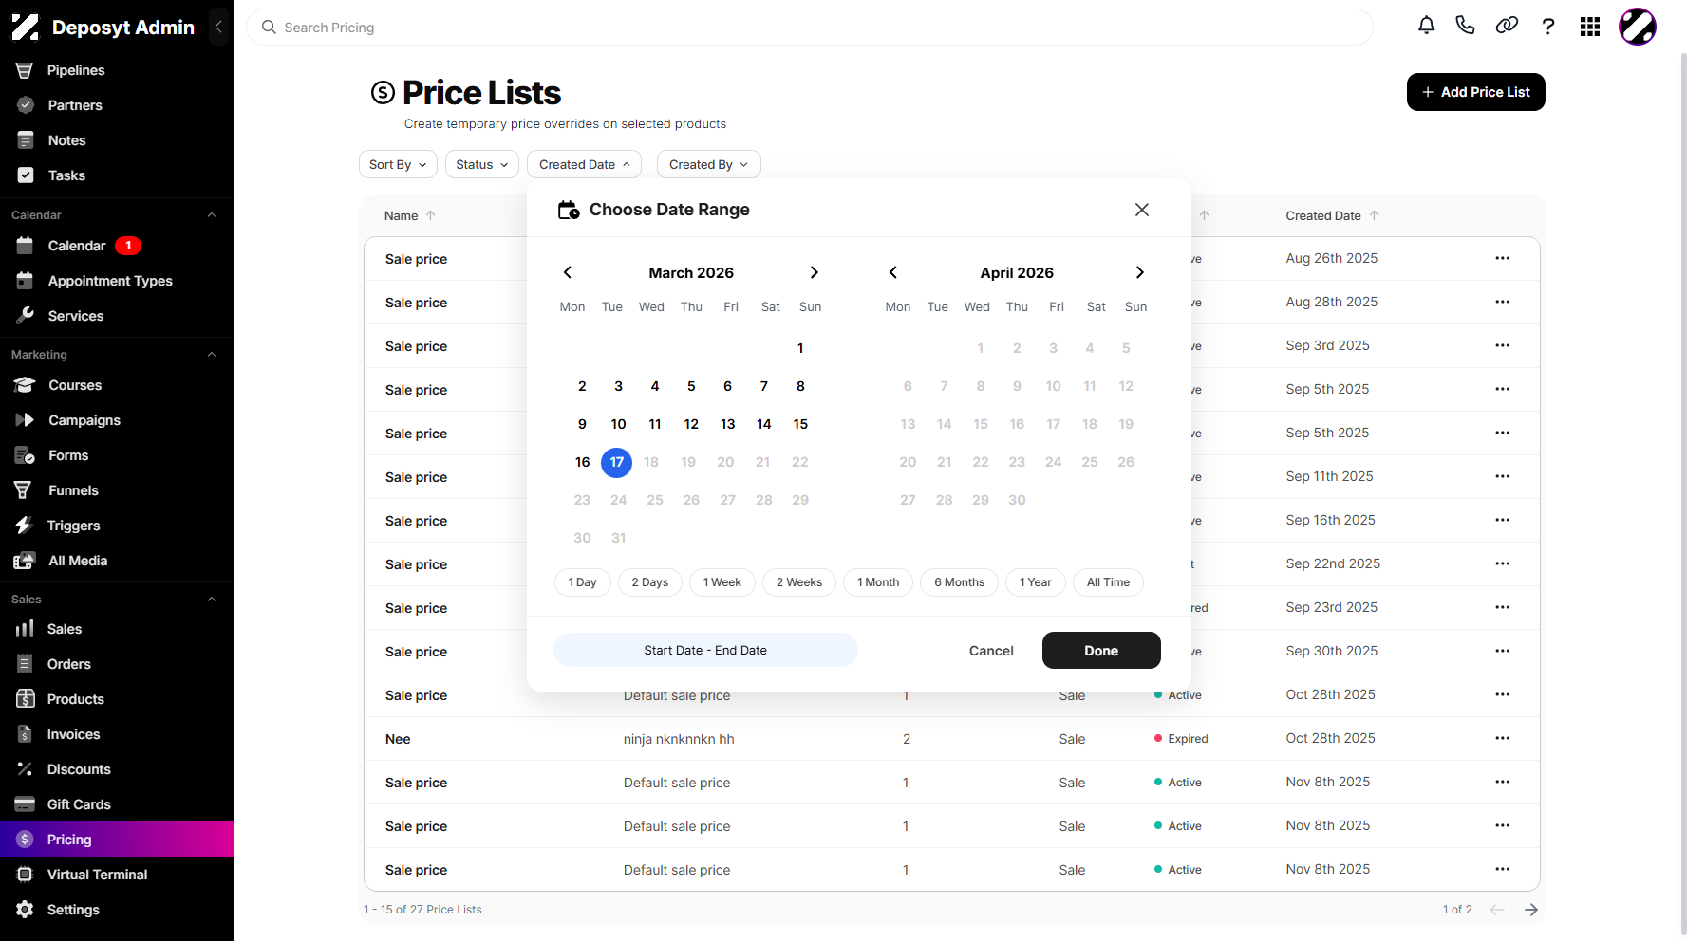1687x941 pixels.
Task: Expand the Status filter dropdown
Action: (x=482, y=164)
